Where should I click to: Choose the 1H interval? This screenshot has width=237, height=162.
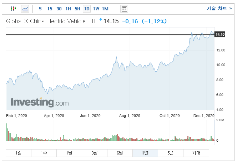[x=68, y=9]
